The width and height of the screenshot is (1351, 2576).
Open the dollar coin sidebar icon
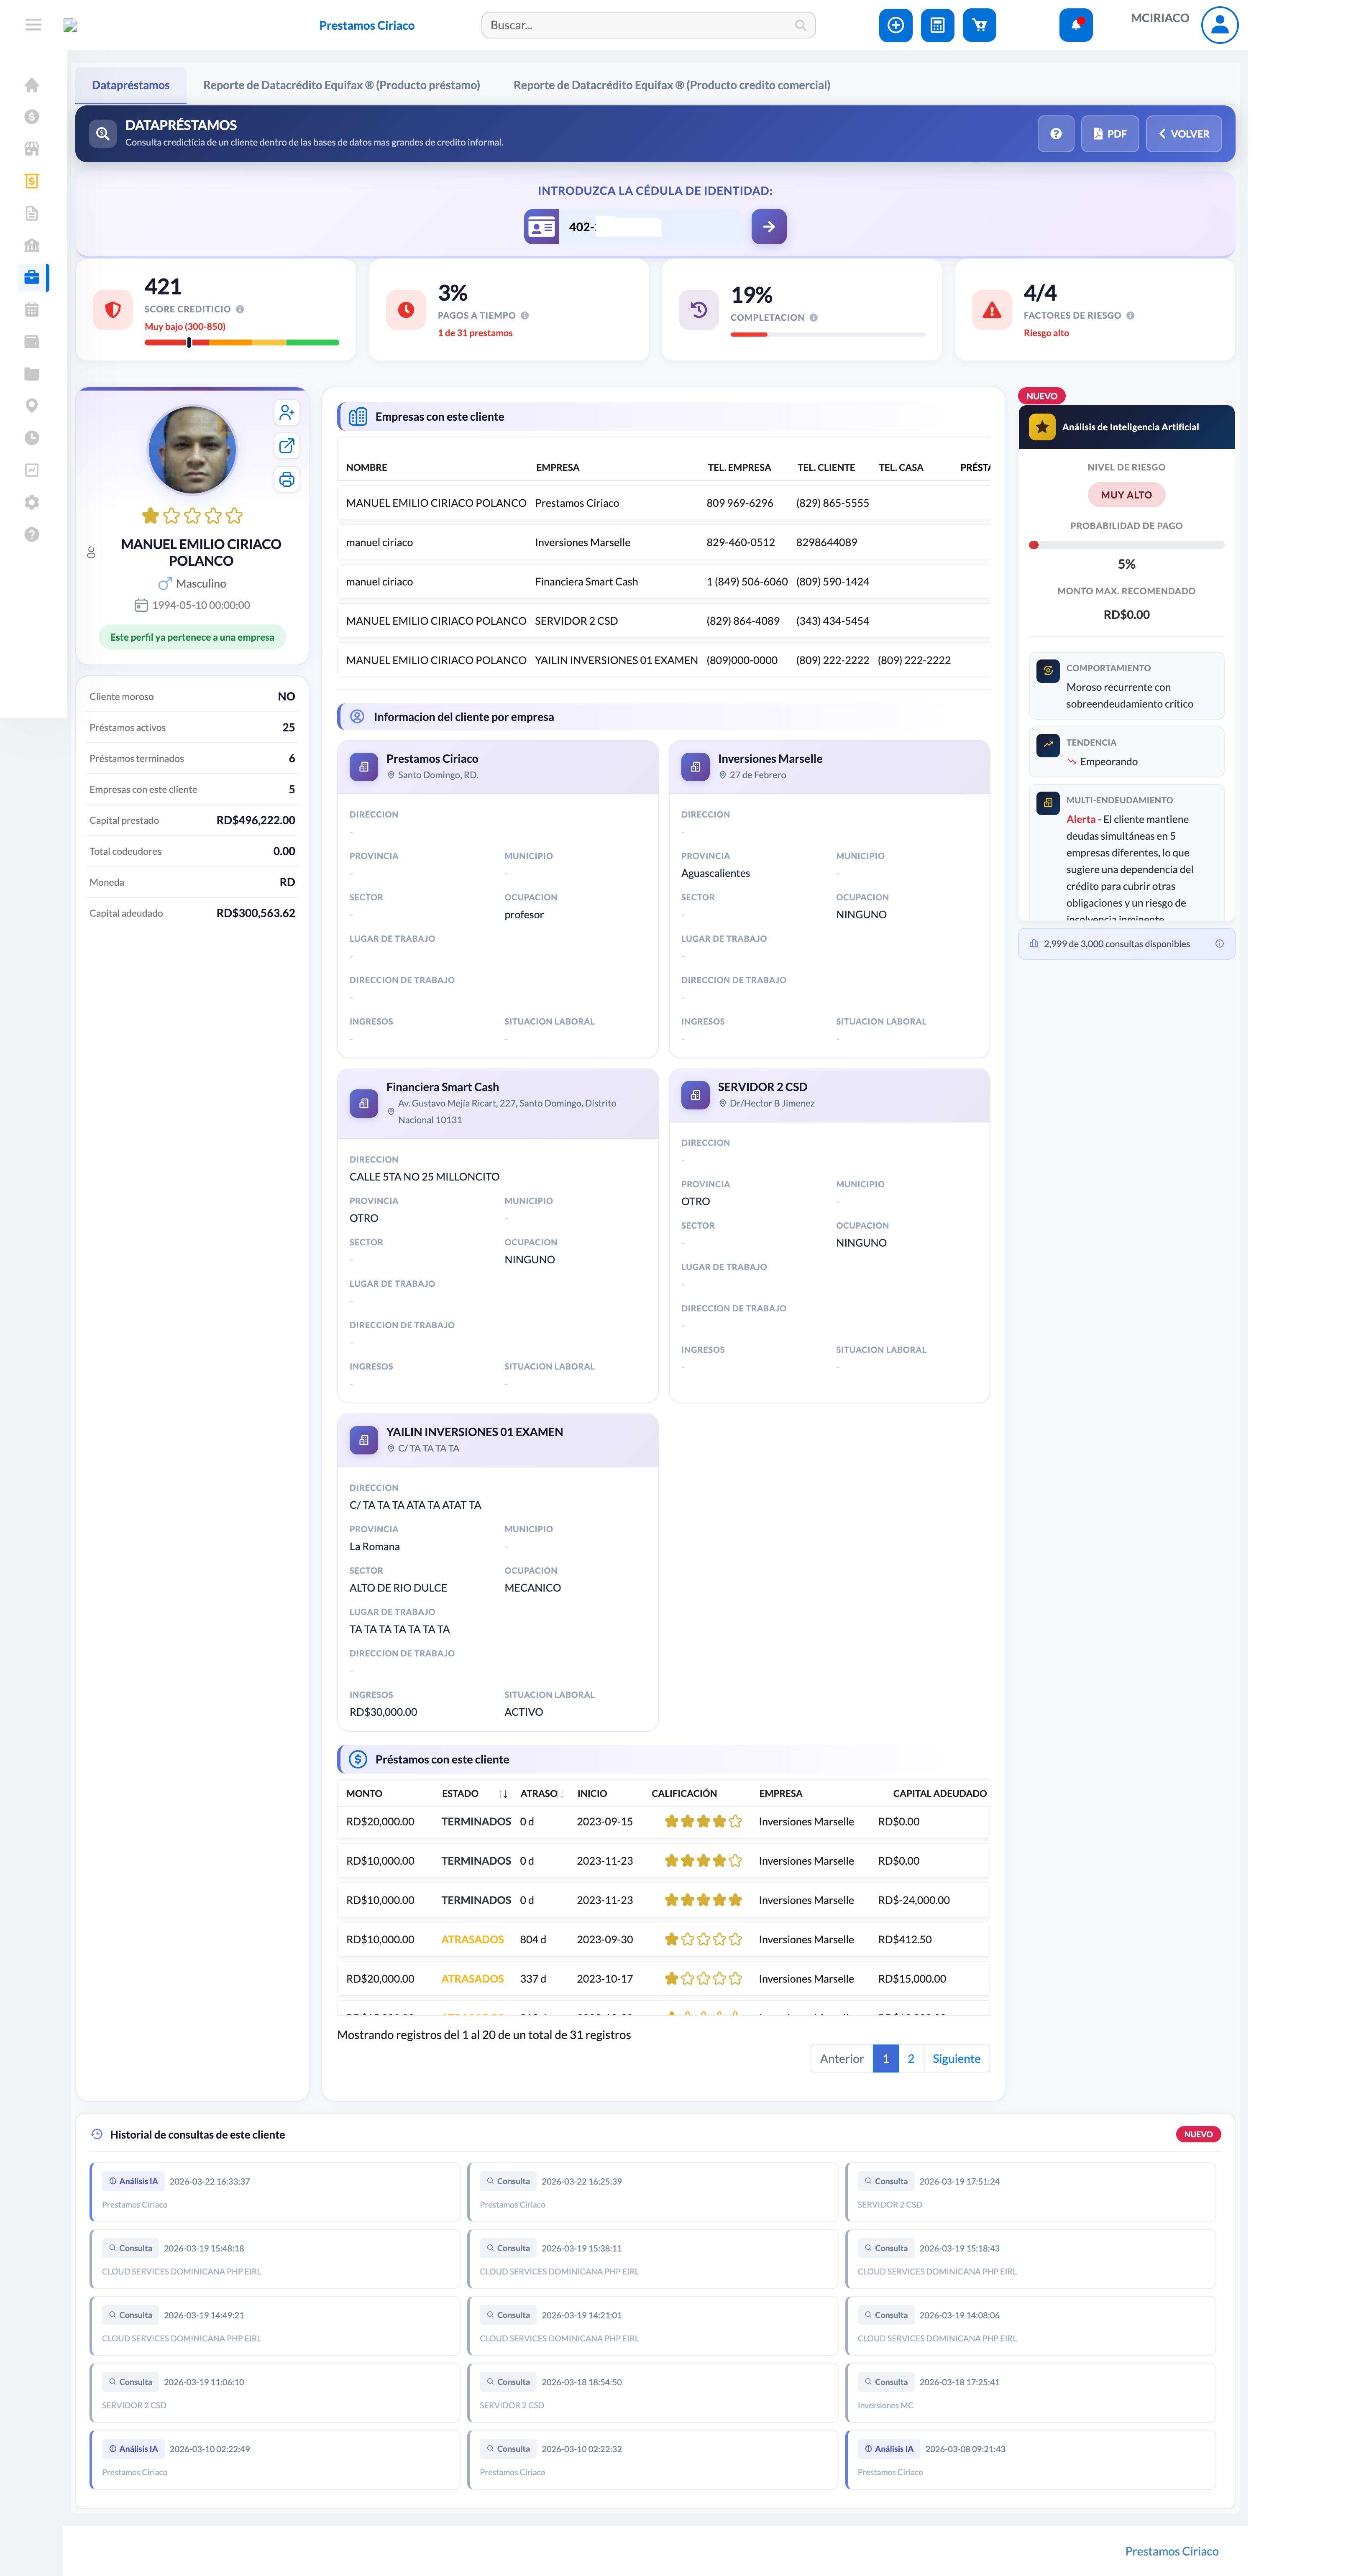coord(32,117)
